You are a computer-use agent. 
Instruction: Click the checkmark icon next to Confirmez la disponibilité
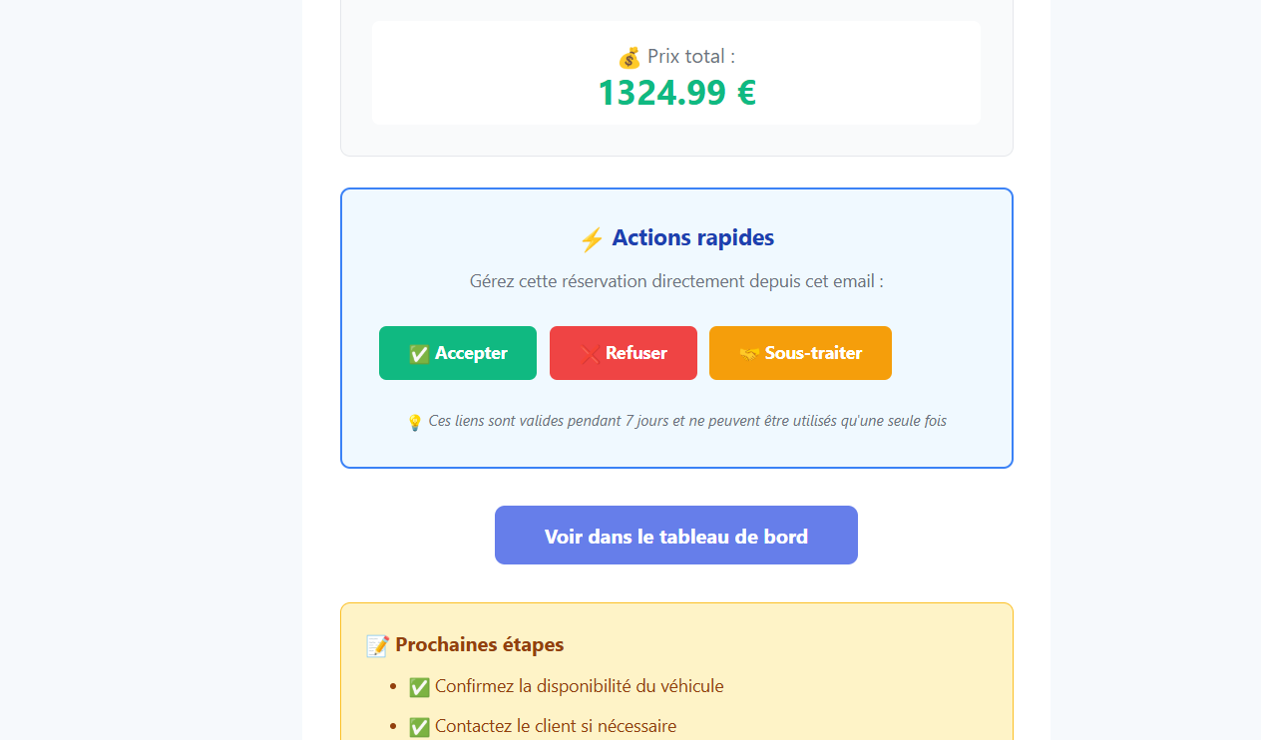[x=419, y=687]
